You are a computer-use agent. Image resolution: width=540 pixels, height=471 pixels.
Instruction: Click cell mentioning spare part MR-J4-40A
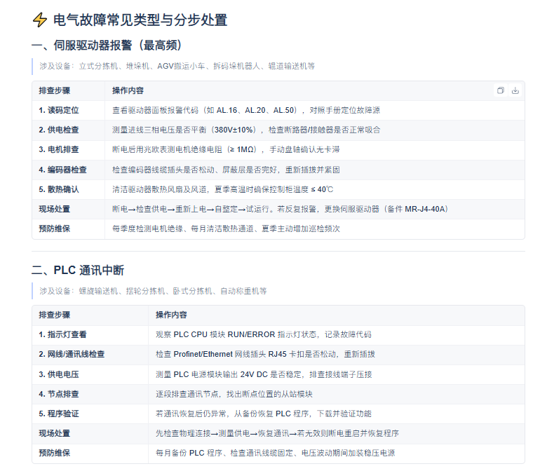(315, 209)
